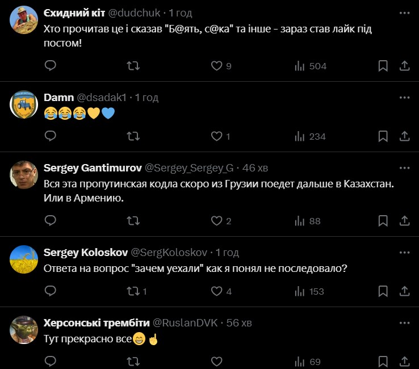Open more options on Damn's post

tap(404, 98)
